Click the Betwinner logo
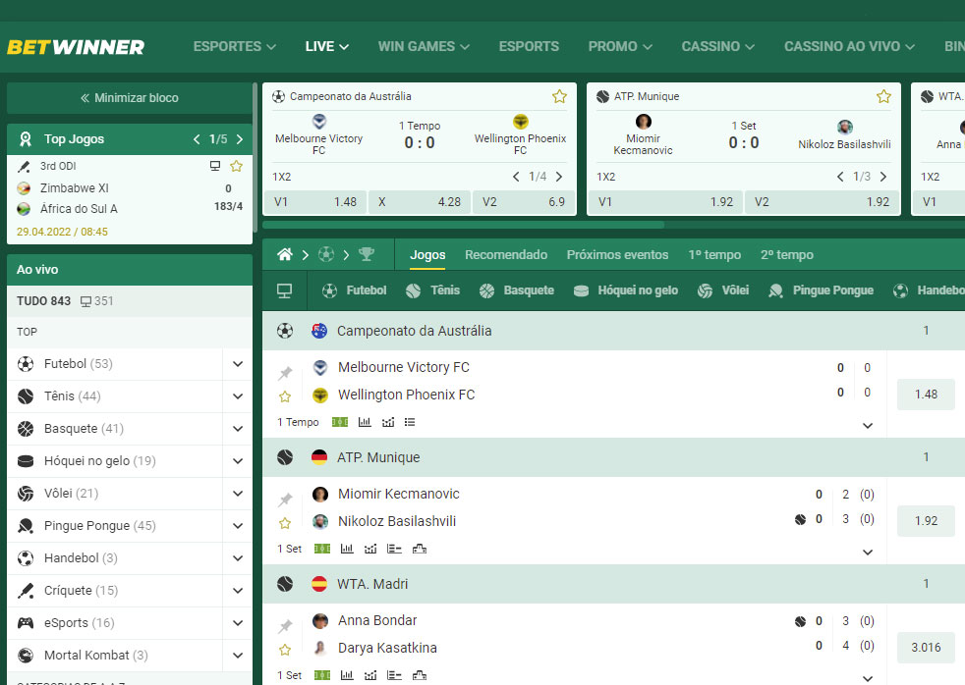The width and height of the screenshot is (965, 685). [x=76, y=47]
